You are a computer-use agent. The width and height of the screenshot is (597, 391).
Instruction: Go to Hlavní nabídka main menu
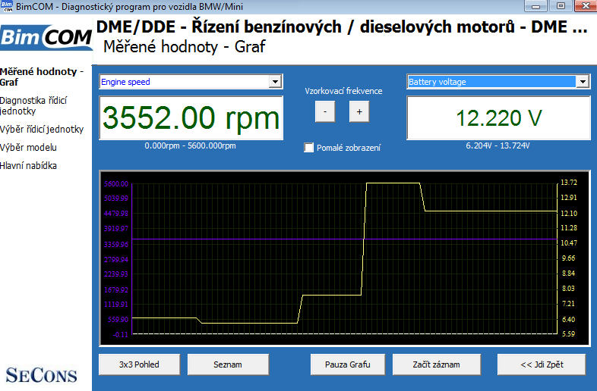click(x=28, y=166)
